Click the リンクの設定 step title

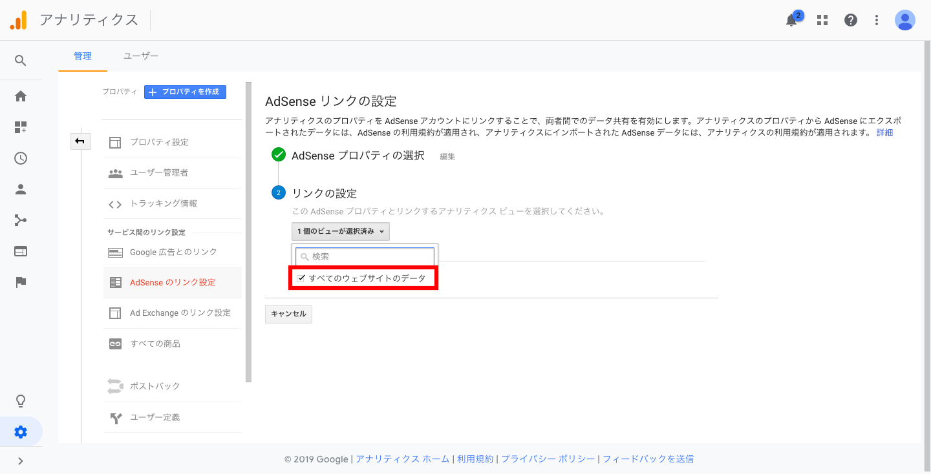pyautogui.click(x=325, y=193)
